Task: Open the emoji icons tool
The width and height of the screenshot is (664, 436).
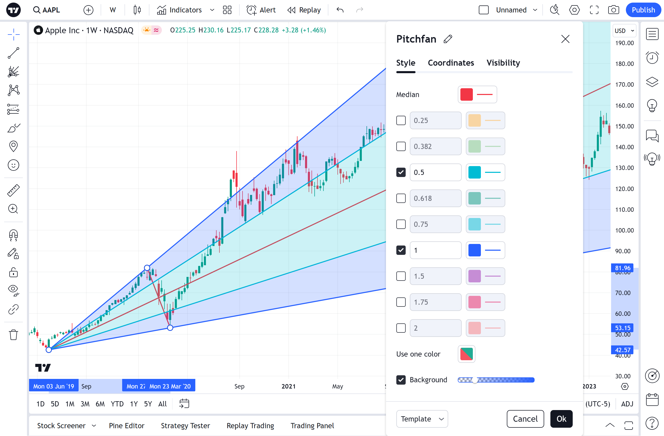Action: [x=13, y=165]
